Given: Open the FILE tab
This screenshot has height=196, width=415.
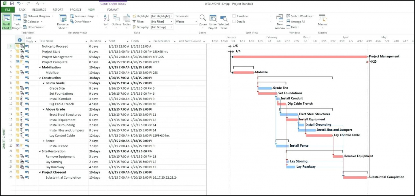Looking at the screenshot, I should tap(7, 10).
